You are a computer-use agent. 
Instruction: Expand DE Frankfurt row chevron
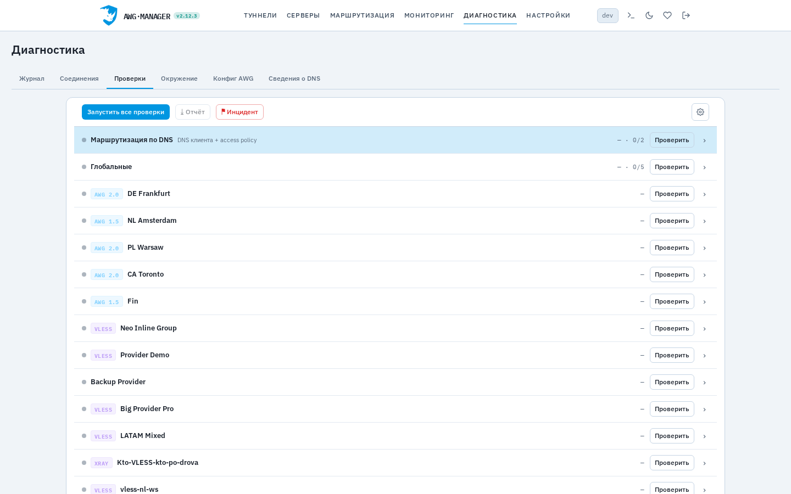[704, 194]
